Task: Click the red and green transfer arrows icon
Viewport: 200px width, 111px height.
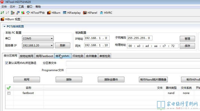Action: 23,12
